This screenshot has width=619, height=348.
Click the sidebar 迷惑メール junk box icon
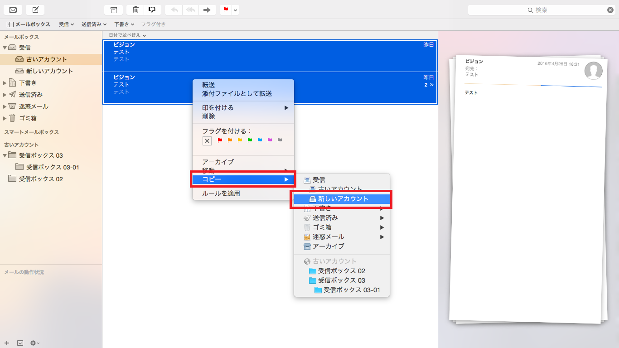pyautogui.click(x=12, y=106)
